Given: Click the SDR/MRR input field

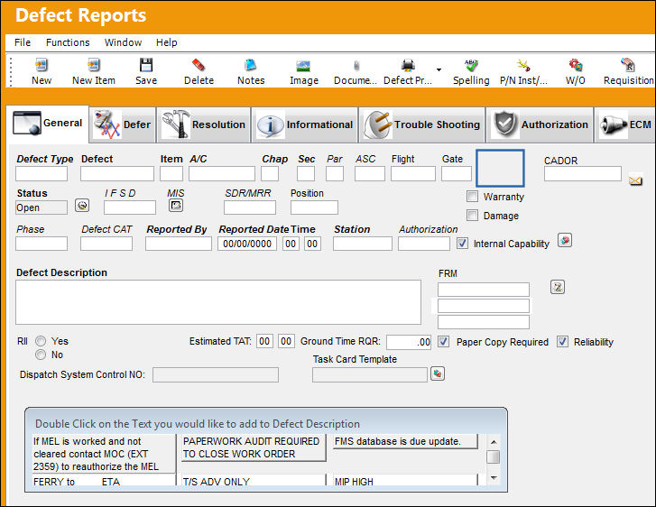Looking at the screenshot, I should coord(250,207).
